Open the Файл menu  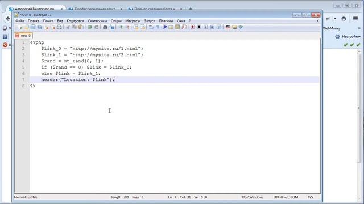click(20, 21)
